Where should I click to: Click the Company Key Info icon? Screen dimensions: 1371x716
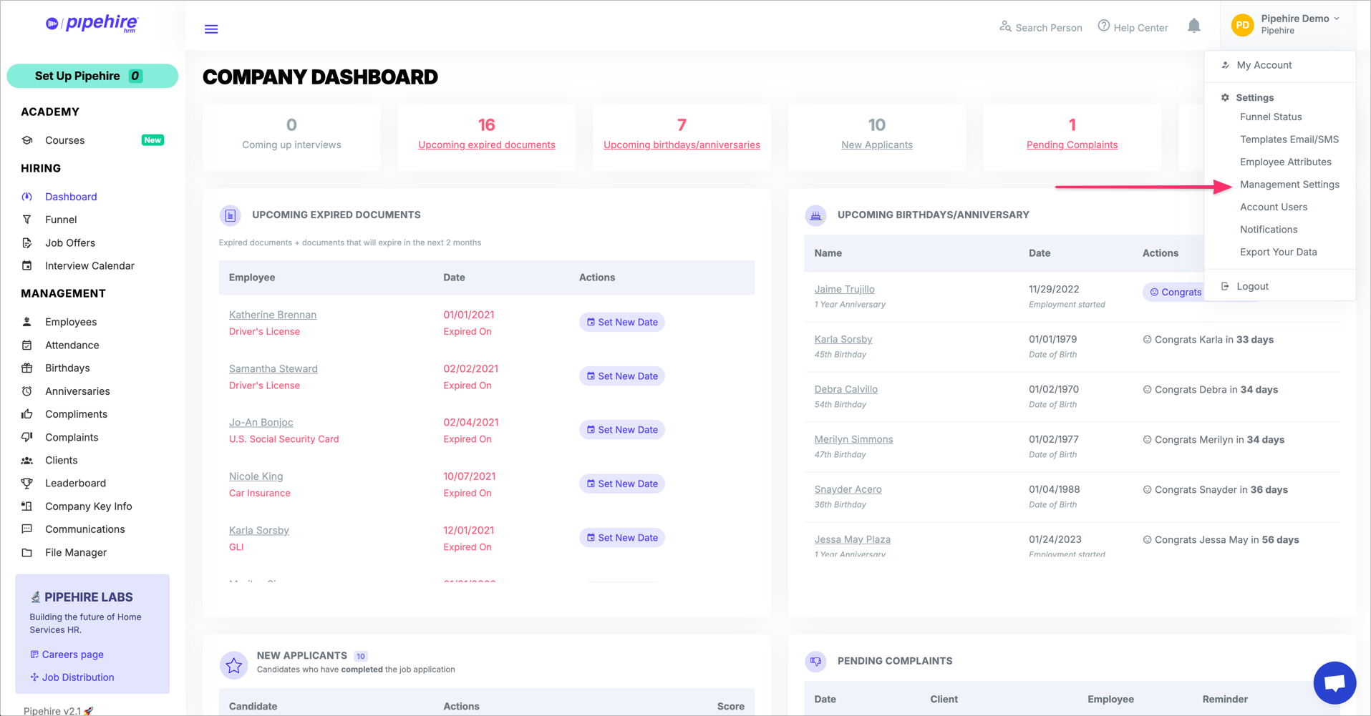click(27, 506)
